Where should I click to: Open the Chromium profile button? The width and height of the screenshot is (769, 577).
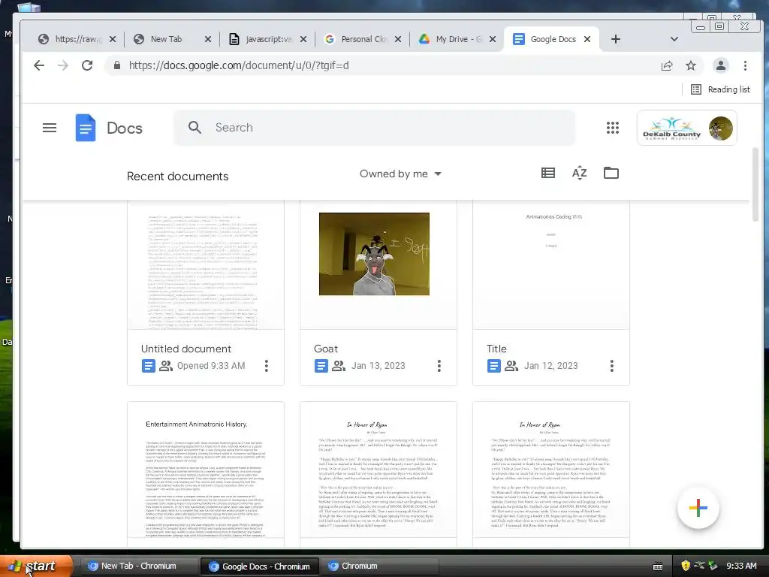coord(720,65)
